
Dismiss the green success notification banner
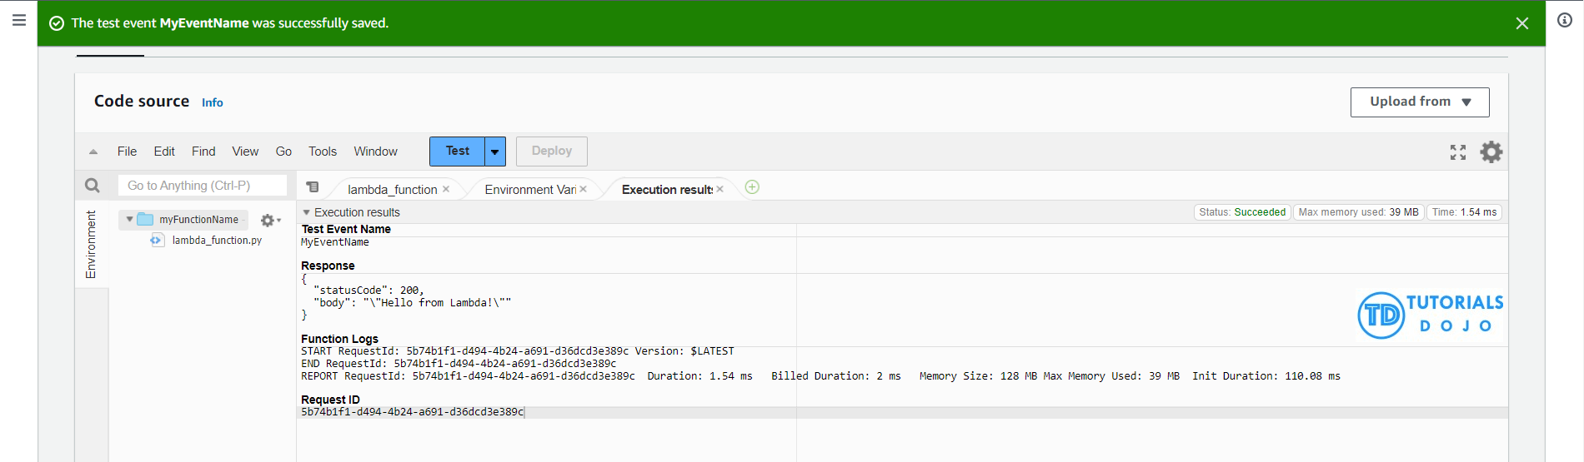[1521, 23]
